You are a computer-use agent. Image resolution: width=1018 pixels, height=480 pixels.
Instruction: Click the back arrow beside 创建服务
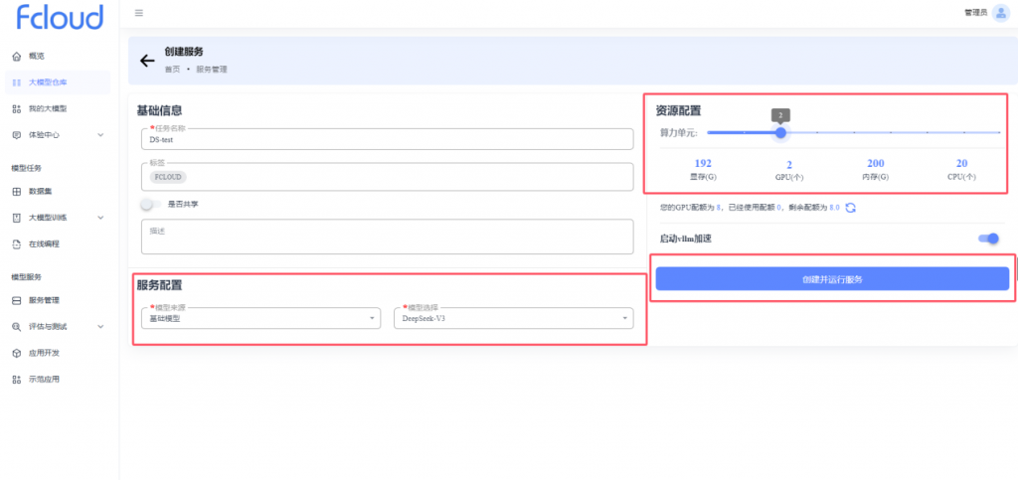(x=147, y=61)
